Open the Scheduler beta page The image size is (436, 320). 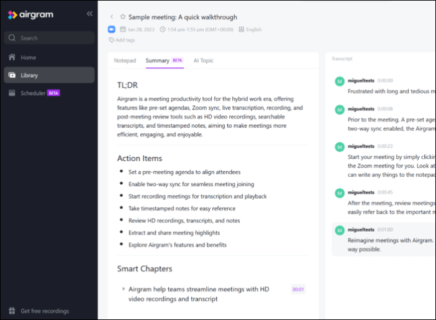(x=33, y=93)
